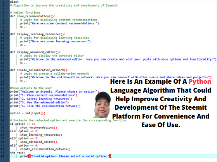Click the word 'piton' on first line
This screenshot has height=162, width=217.
[14, 2]
